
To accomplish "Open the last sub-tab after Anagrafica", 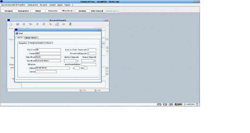I will coord(49,43).
